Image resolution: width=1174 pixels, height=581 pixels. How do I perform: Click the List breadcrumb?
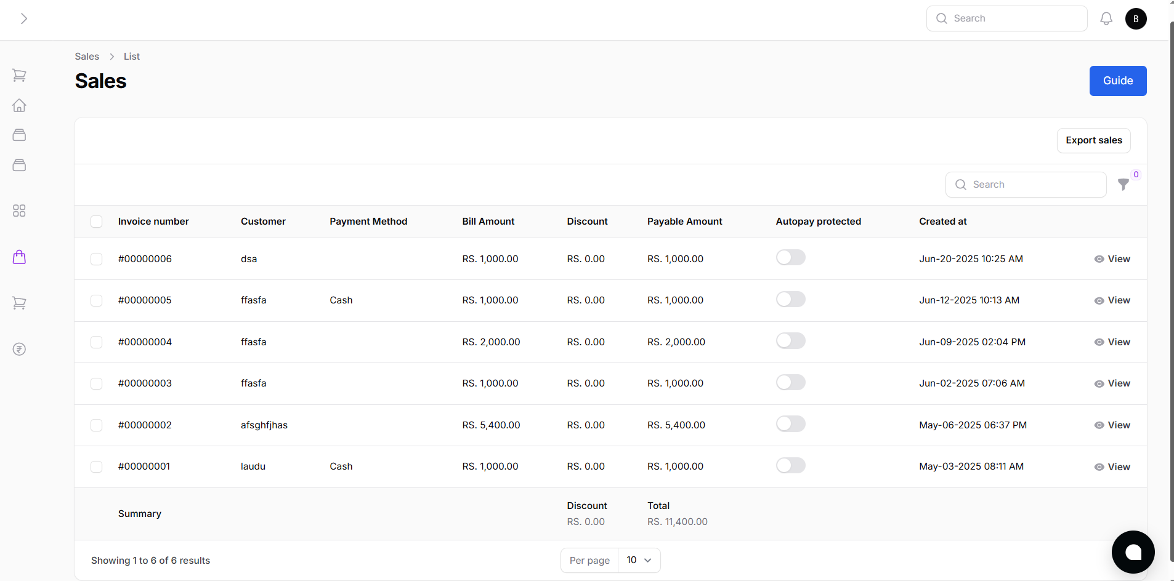pyautogui.click(x=132, y=56)
